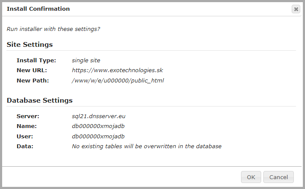Click the Install Type label
Screen dimensions: 305x189
(x=34, y=60)
